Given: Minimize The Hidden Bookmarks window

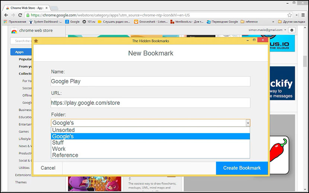Looking at the screenshot, I should pyautogui.click(x=248, y=40).
